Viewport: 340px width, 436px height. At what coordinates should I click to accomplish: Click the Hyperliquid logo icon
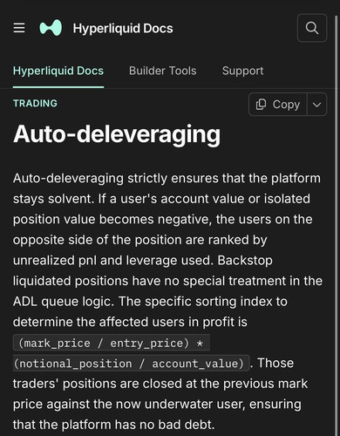[51, 28]
